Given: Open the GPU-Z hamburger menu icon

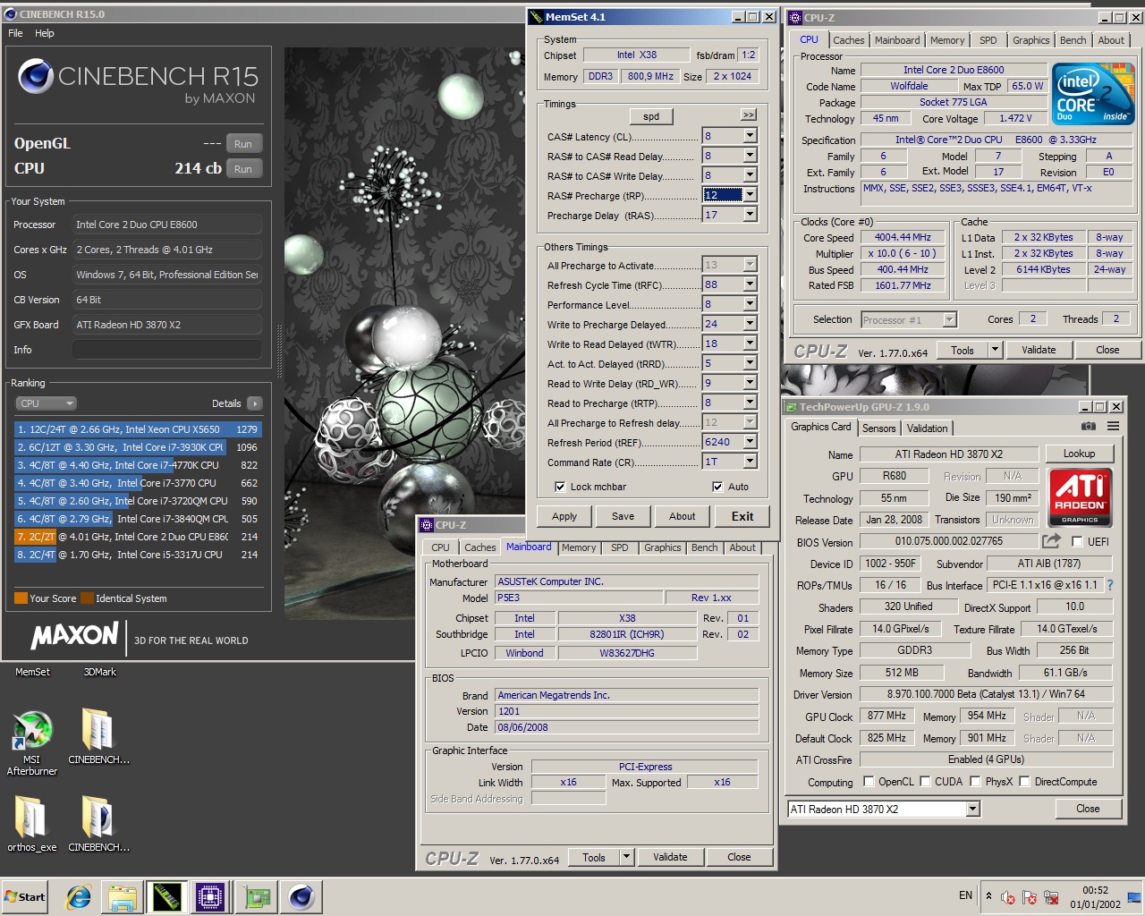Looking at the screenshot, I should click(1113, 427).
